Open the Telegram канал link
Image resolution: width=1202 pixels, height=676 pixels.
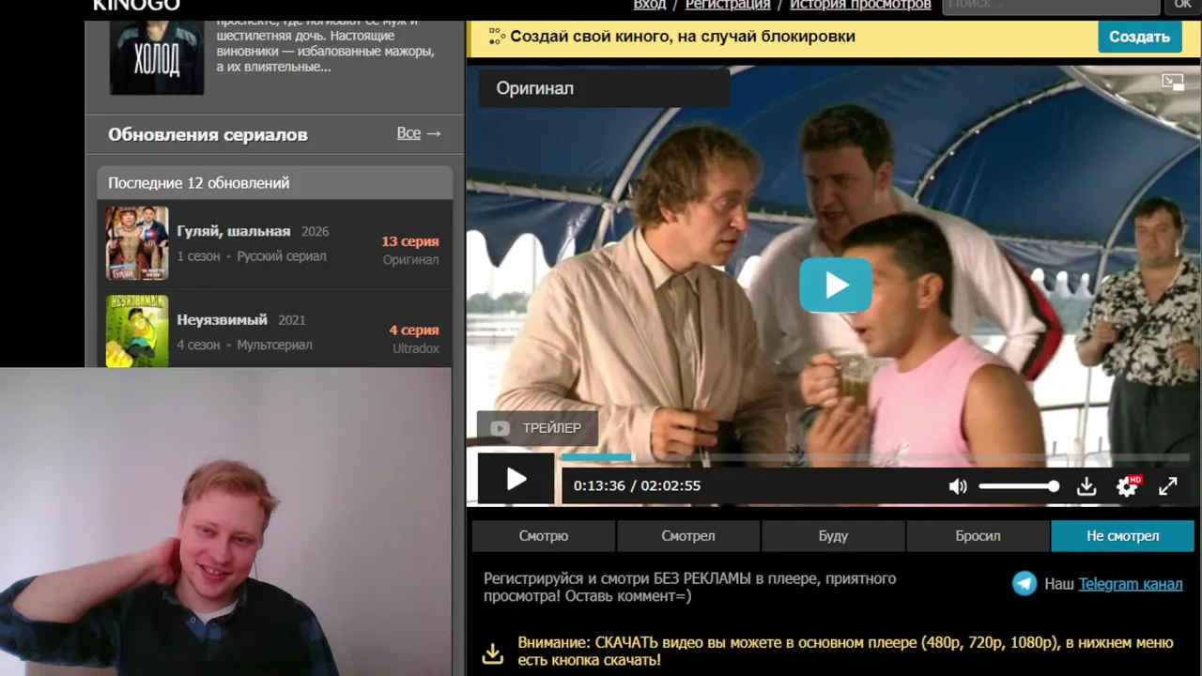pyautogui.click(x=1131, y=584)
